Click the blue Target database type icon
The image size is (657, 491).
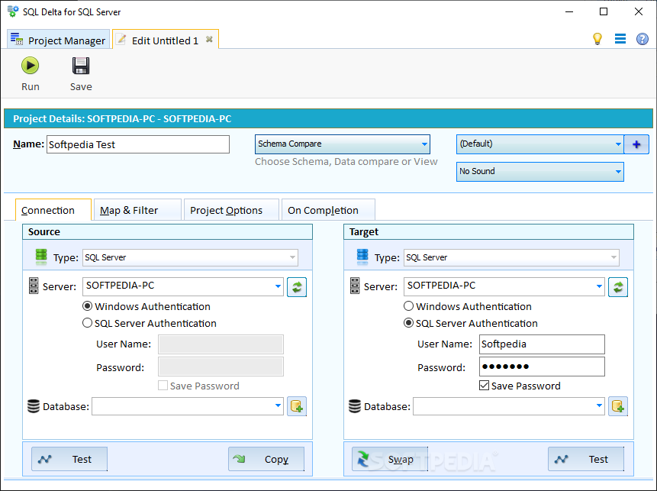click(x=362, y=257)
